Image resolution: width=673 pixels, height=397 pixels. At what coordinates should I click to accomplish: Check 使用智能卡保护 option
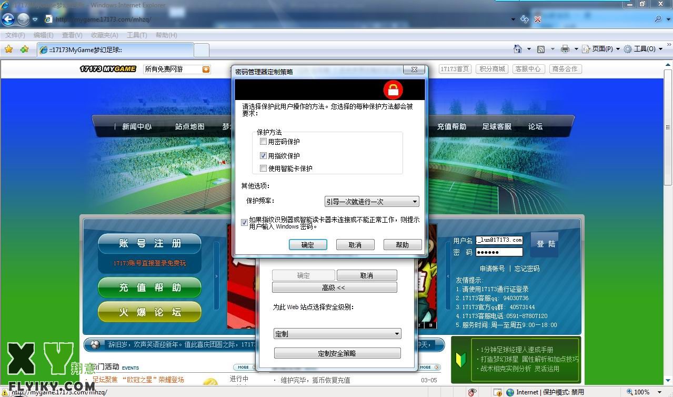[x=264, y=168]
